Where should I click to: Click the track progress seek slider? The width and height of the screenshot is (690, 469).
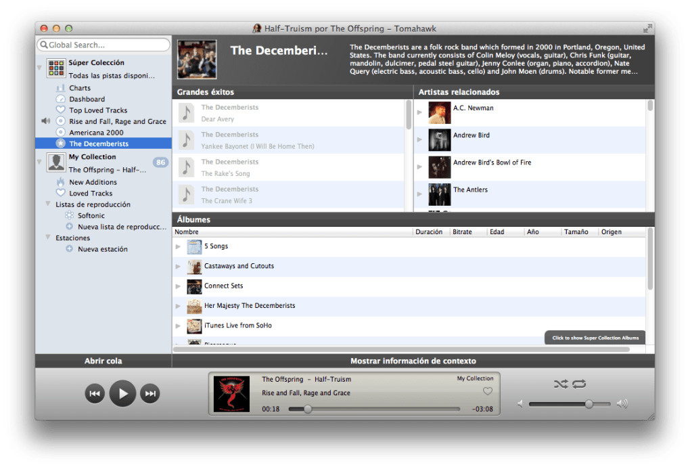pos(374,409)
